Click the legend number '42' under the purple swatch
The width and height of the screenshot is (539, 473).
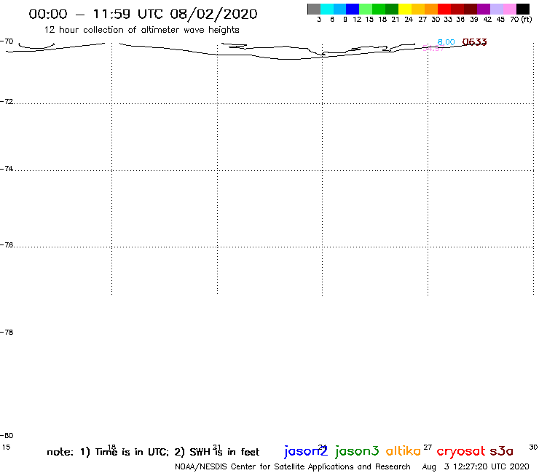point(487,20)
